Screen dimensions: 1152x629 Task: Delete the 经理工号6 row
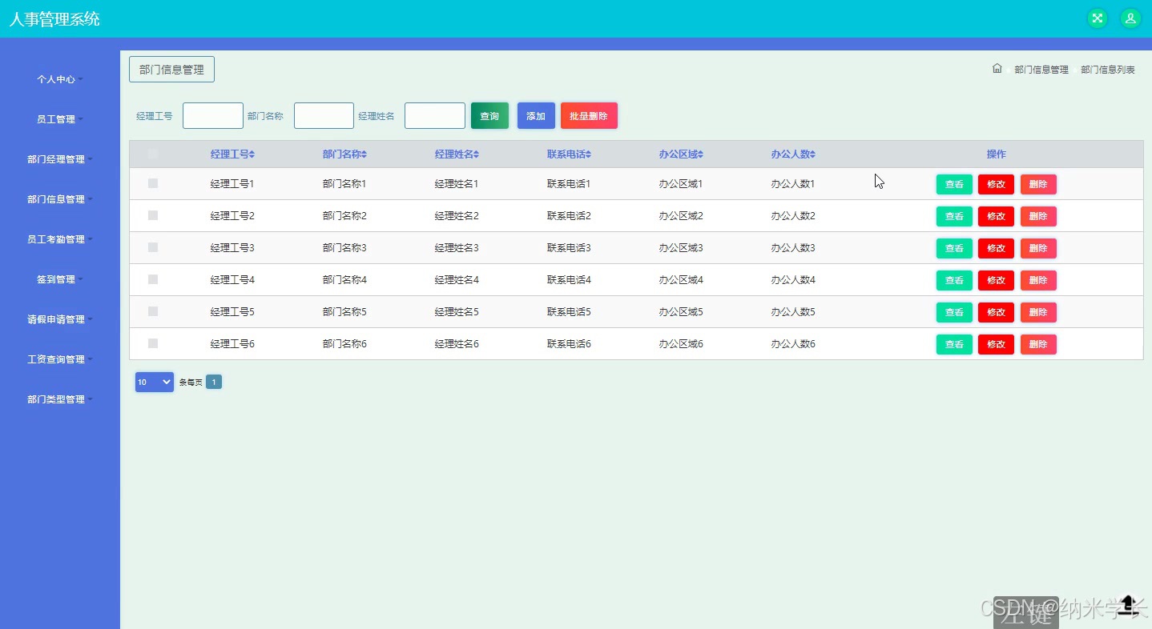coord(1038,344)
